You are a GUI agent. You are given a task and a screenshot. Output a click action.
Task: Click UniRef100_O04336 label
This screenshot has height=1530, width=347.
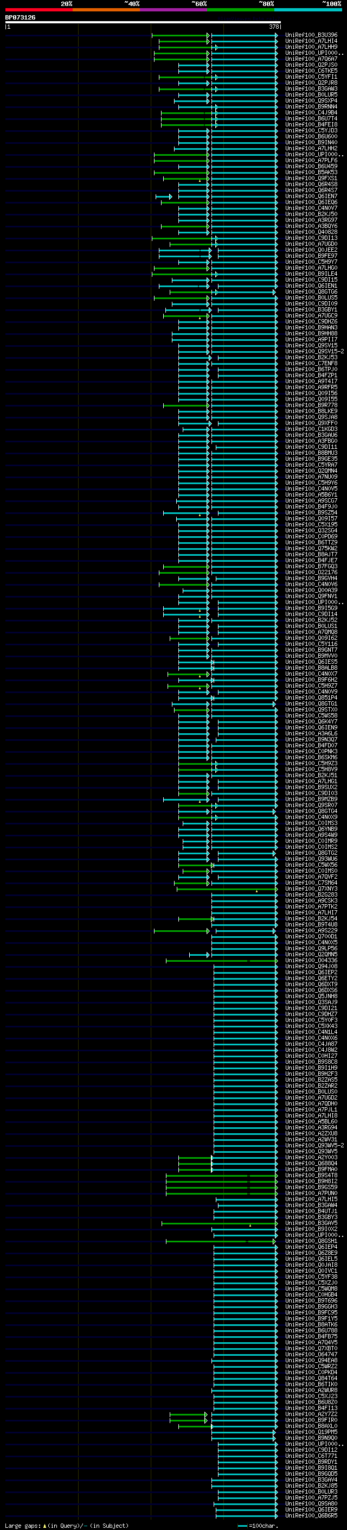(311, 960)
